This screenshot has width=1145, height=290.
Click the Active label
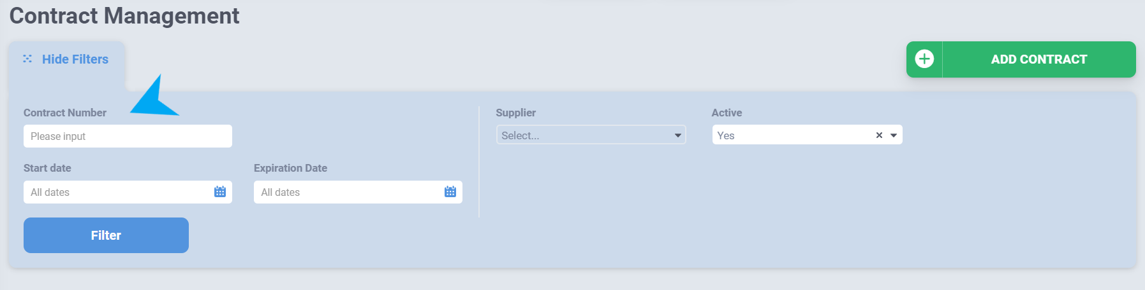click(x=727, y=113)
